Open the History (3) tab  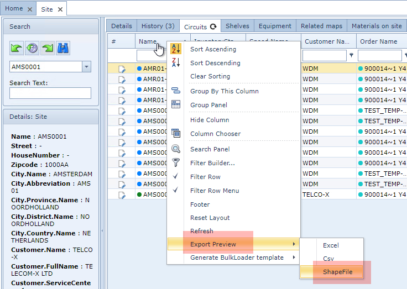coord(158,26)
